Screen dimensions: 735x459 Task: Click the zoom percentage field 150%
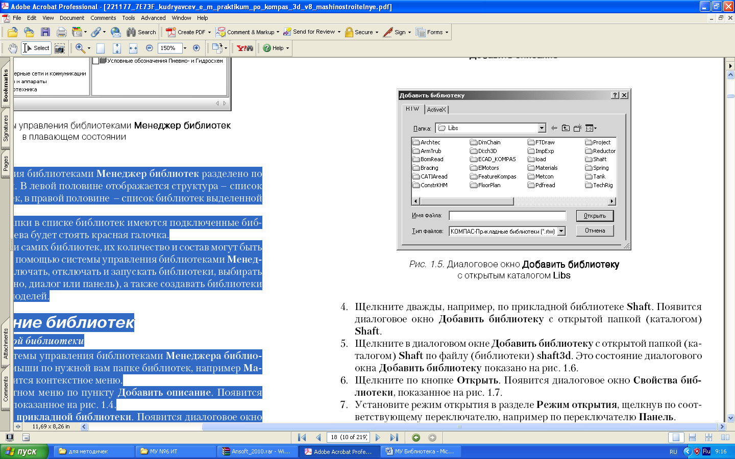pyautogui.click(x=169, y=48)
